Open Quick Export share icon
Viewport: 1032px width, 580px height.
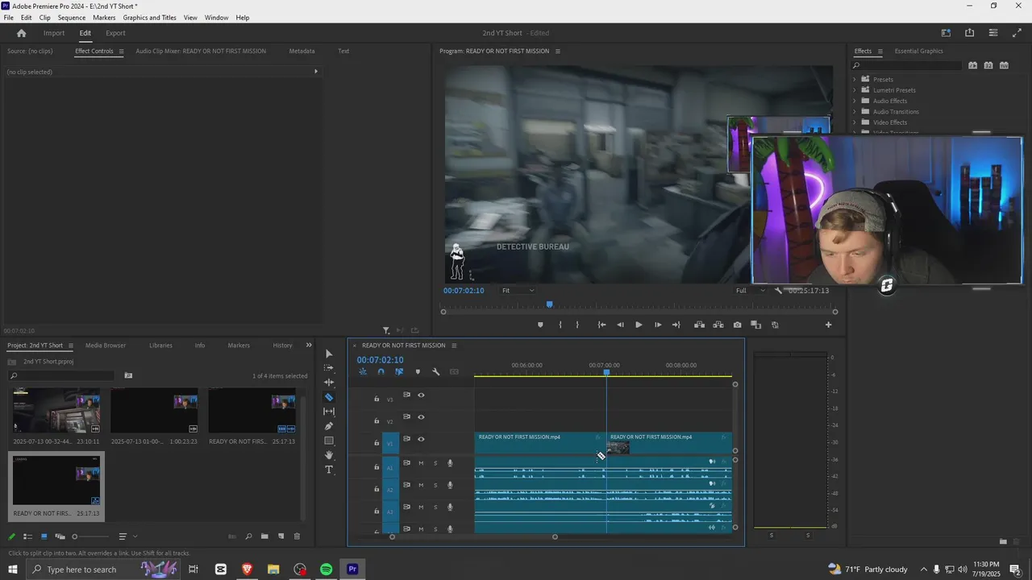pos(969,33)
